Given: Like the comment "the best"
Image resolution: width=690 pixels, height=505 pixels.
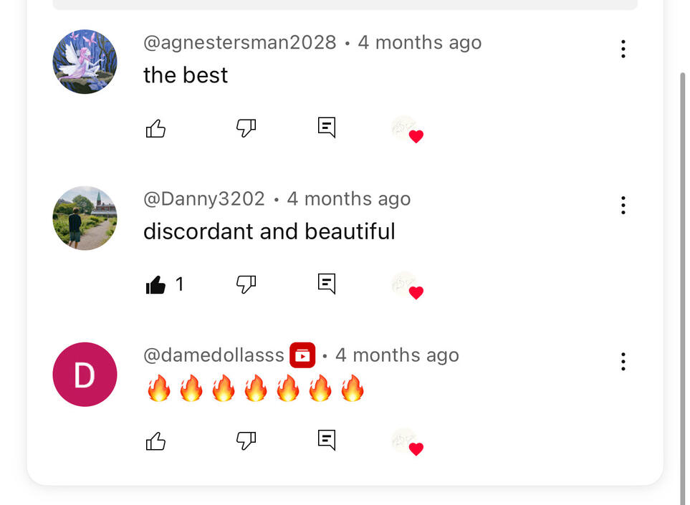Looking at the screenshot, I should coord(155,128).
